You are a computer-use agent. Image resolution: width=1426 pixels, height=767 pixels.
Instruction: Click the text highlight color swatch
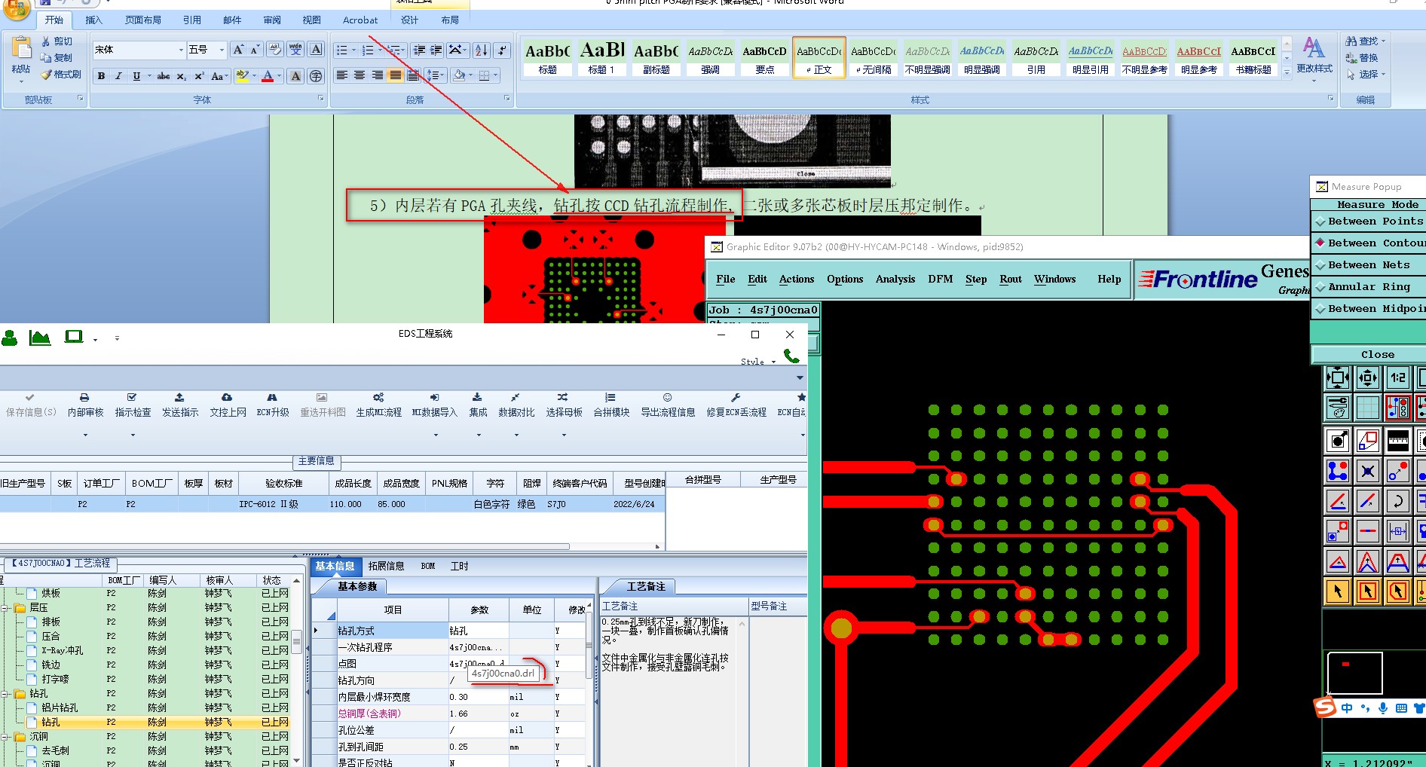point(242,76)
